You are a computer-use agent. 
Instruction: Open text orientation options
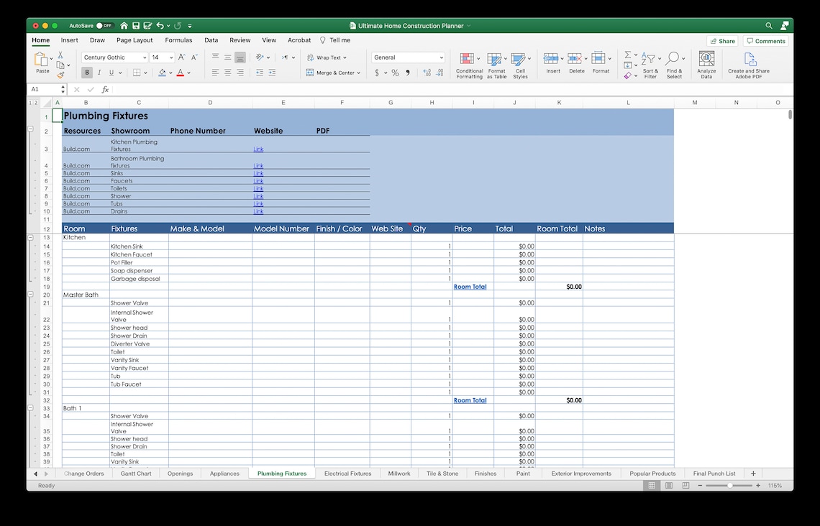pos(263,57)
